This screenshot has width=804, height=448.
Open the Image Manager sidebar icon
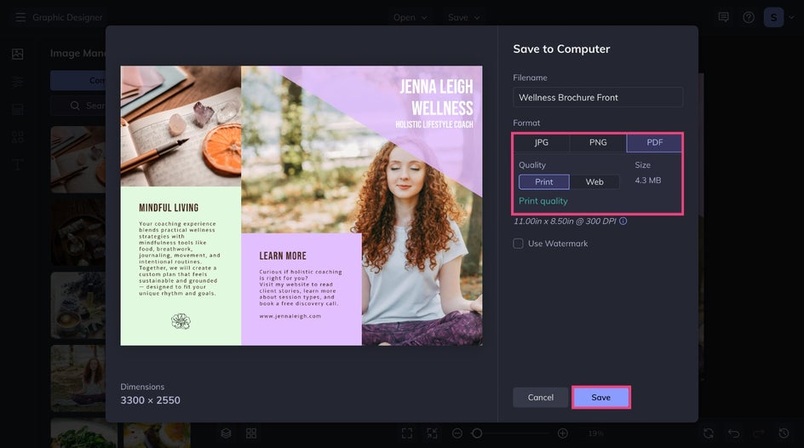click(x=17, y=54)
